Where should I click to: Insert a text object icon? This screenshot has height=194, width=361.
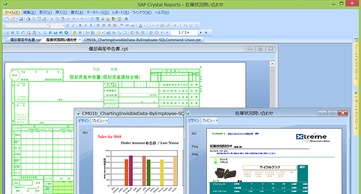[7, 32]
